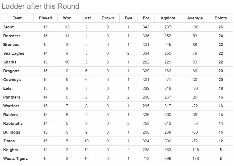Select the Sharks team name
Viewport: 234px width, 166px height.
click(10, 62)
